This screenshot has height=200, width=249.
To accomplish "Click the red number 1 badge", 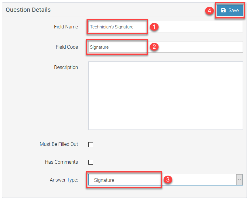I will tap(154, 27).
